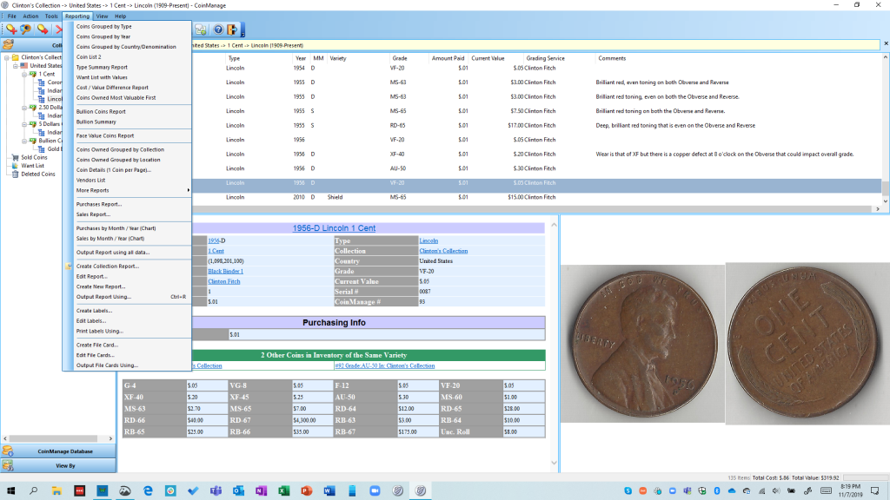The height and width of the screenshot is (500, 890).
Task: Click the Current Value column header
Action: (x=488, y=58)
